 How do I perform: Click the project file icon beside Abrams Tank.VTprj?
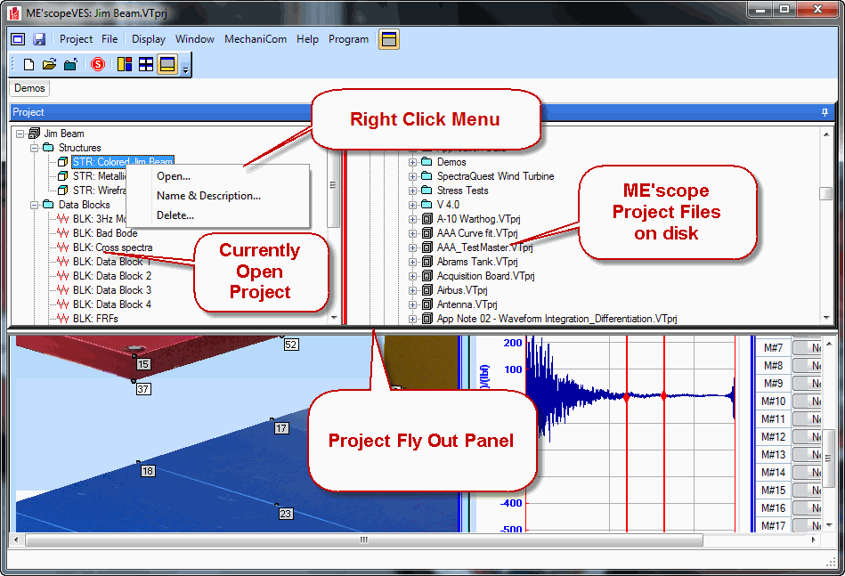pyautogui.click(x=427, y=262)
